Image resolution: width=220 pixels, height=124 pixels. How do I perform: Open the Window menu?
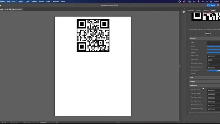click(56, 1)
